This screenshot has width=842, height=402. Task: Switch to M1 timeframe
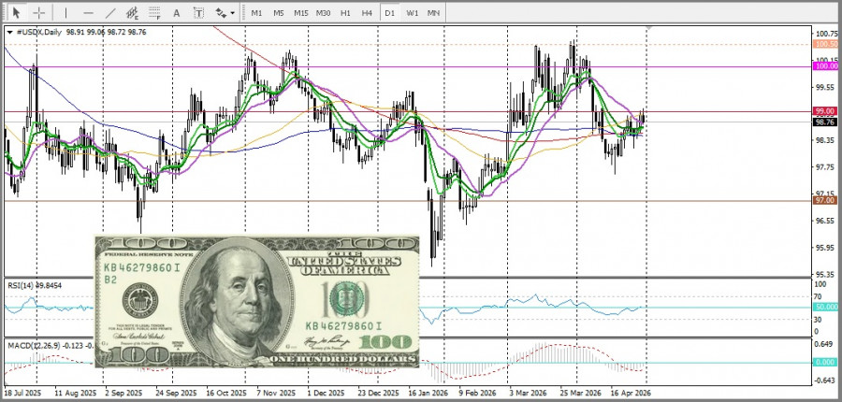pyautogui.click(x=256, y=12)
